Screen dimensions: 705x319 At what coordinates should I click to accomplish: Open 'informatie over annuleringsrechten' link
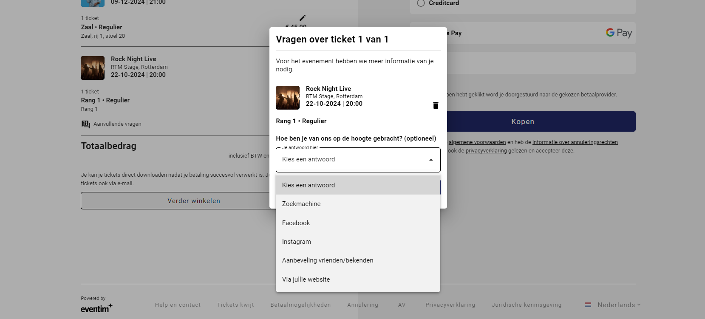pyautogui.click(x=575, y=142)
